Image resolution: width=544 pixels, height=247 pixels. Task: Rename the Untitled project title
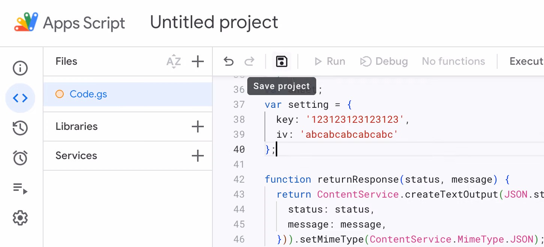tap(214, 22)
